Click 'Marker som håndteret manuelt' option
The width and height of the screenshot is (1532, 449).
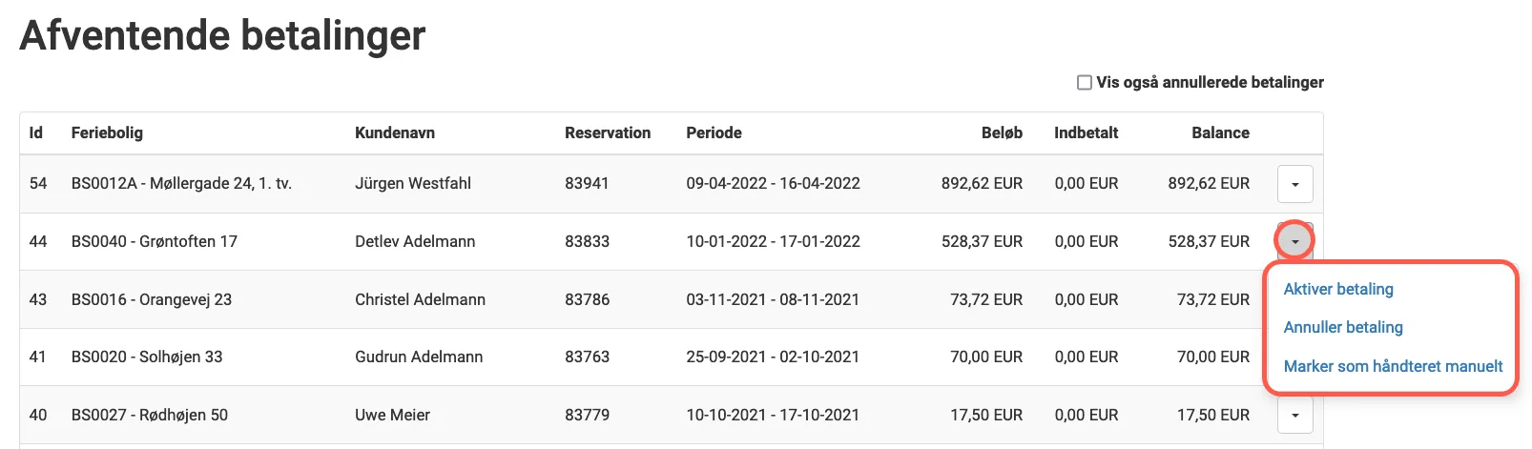1393,366
